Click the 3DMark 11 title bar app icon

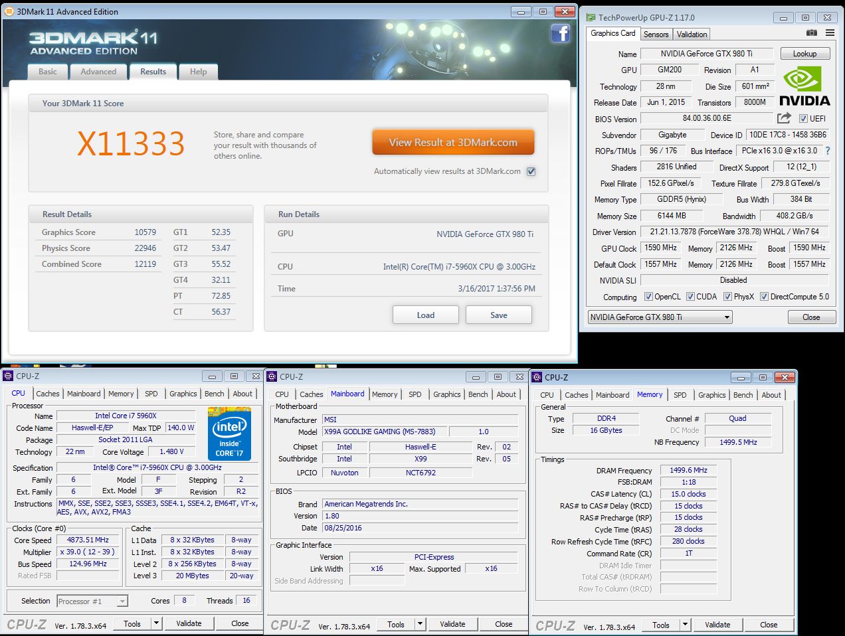[9, 11]
